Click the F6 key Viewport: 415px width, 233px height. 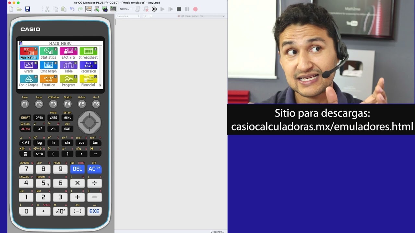(x=96, y=104)
